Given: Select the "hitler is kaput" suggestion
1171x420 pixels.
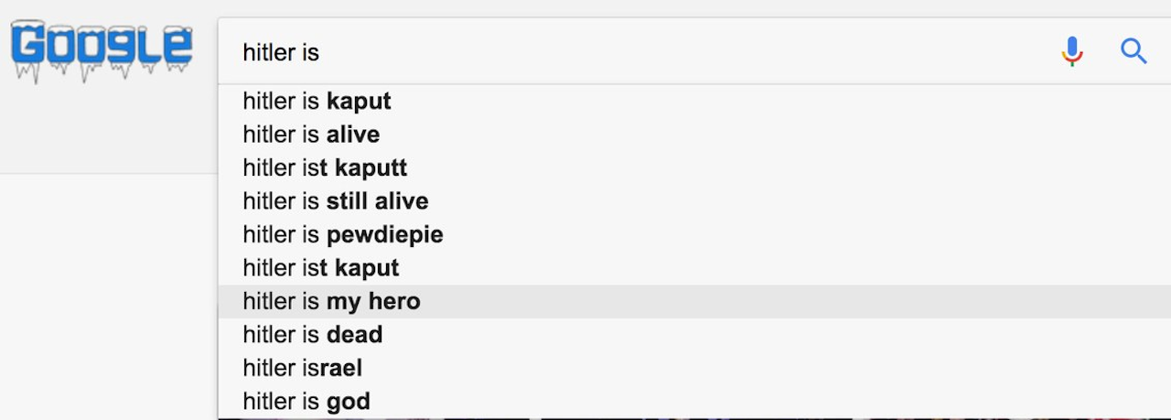Looking at the screenshot, I should [x=317, y=102].
